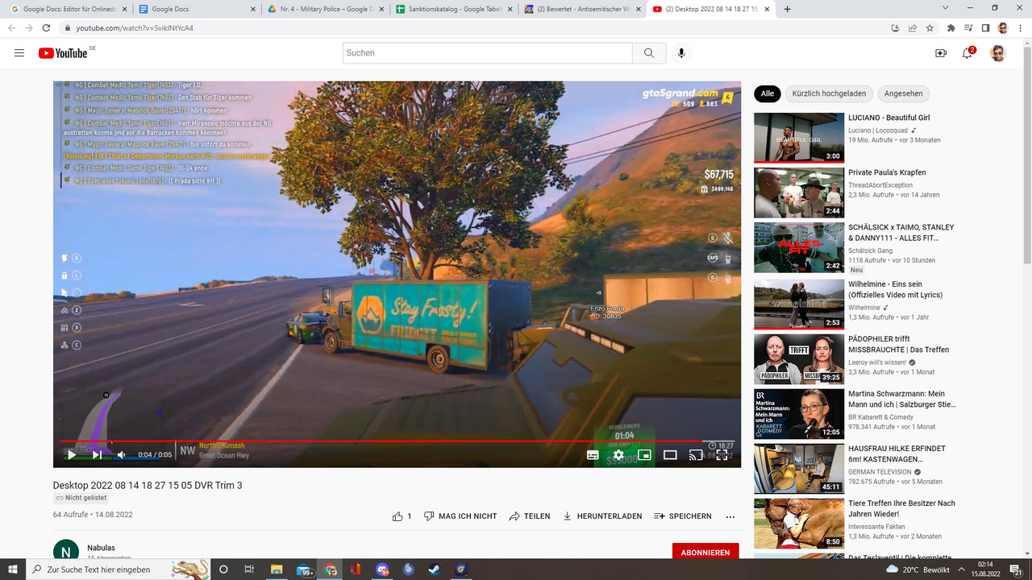The height and width of the screenshot is (580, 1032).
Task: Open Private Paula's Krapfen video title
Action: 887,172
